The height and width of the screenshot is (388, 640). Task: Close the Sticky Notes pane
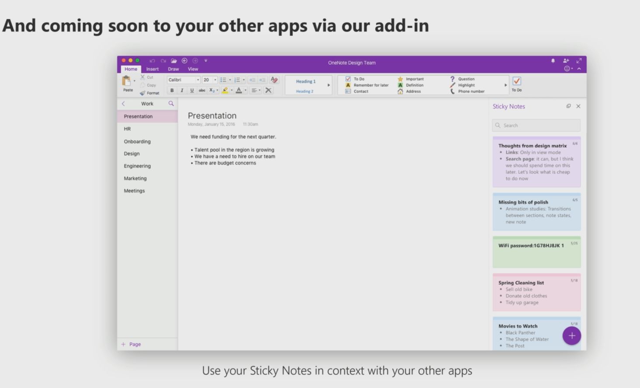coord(578,106)
